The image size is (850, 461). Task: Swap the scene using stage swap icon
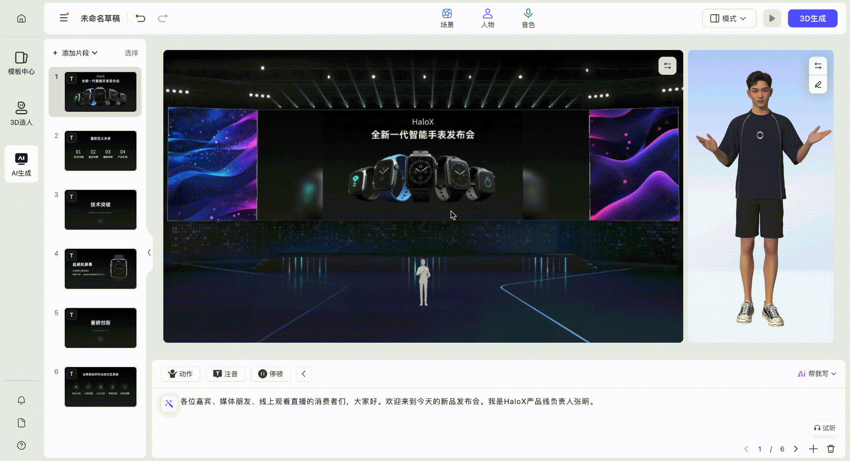[667, 66]
